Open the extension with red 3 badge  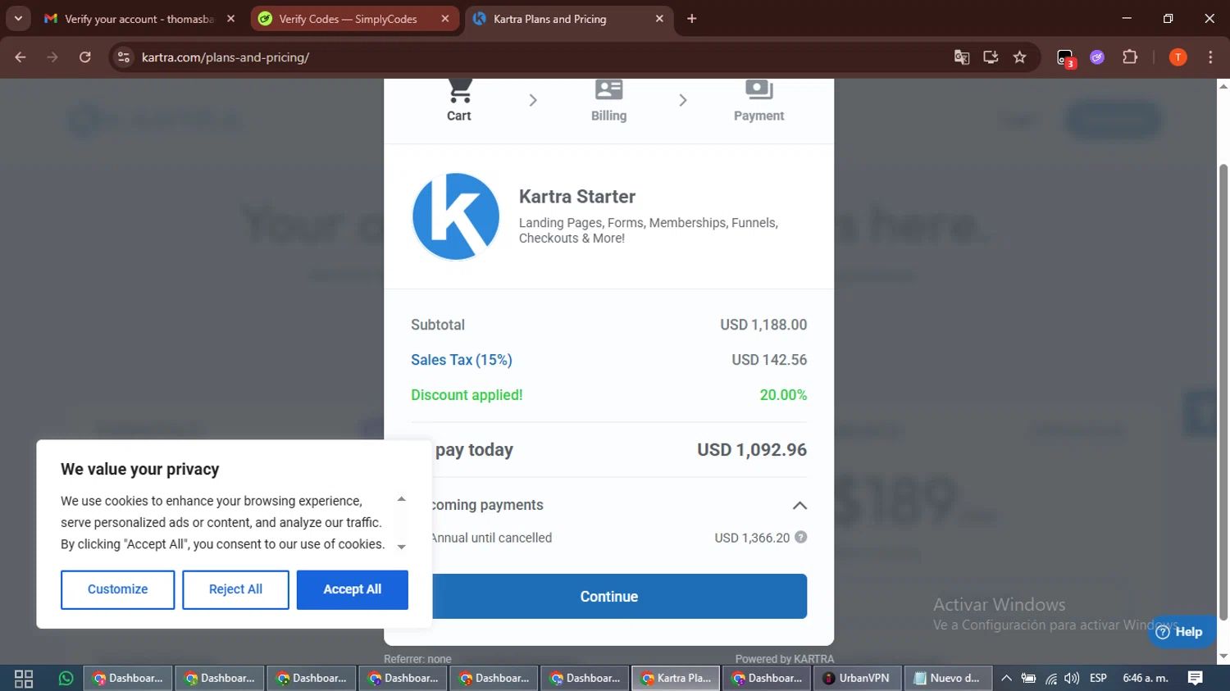(x=1065, y=57)
